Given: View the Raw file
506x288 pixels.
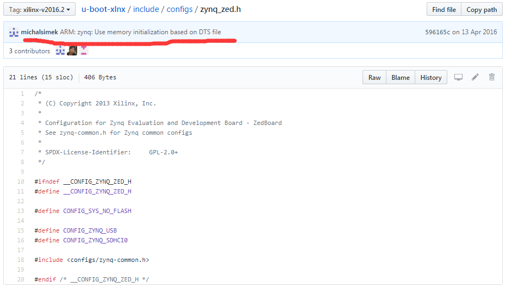Looking at the screenshot, I should 374,77.
